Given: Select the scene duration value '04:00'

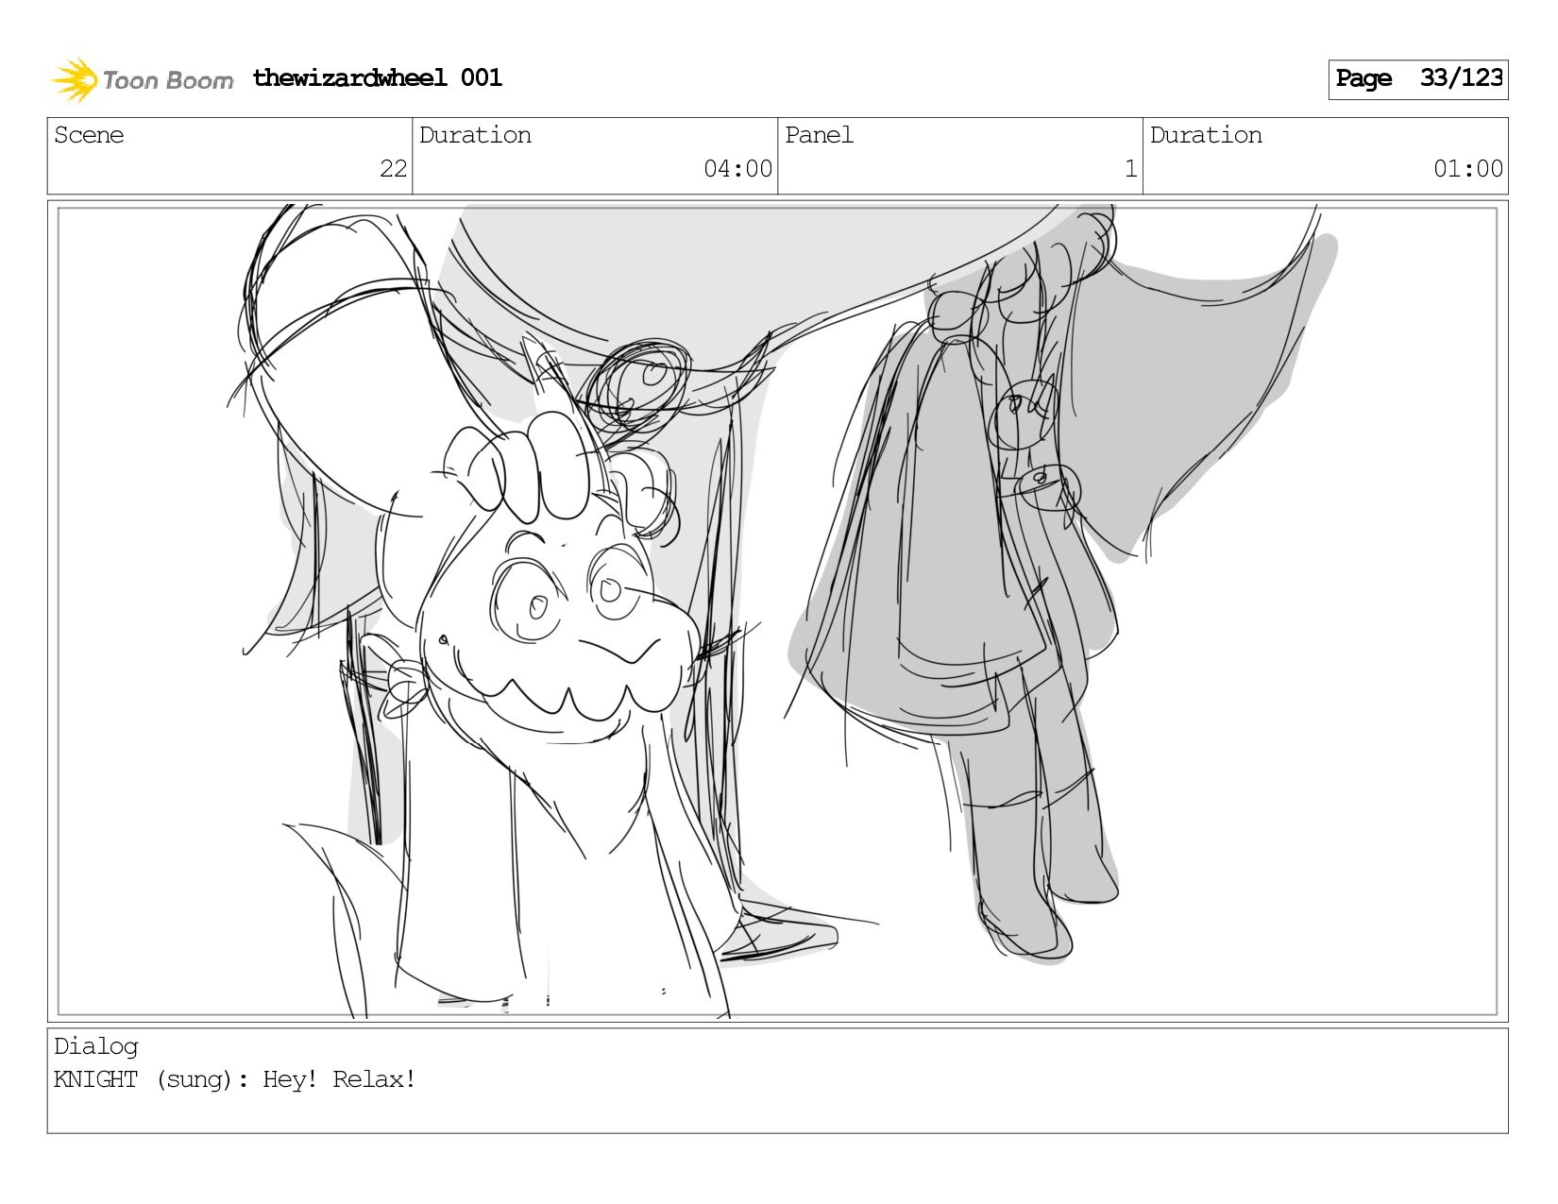Looking at the screenshot, I should pos(737,169).
